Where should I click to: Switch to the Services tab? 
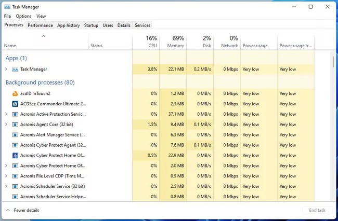pos(142,25)
